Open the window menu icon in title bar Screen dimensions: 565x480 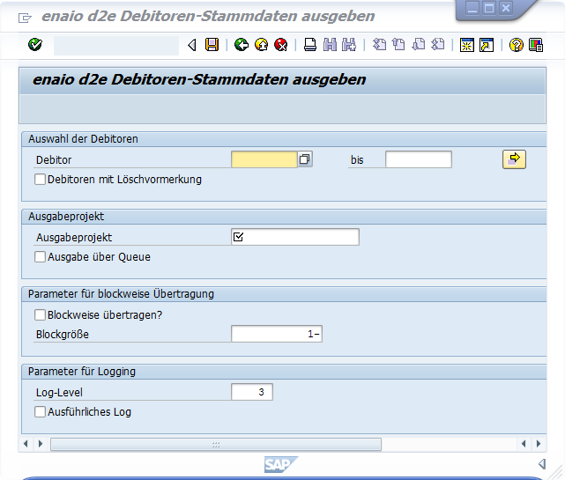pos(25,17)
